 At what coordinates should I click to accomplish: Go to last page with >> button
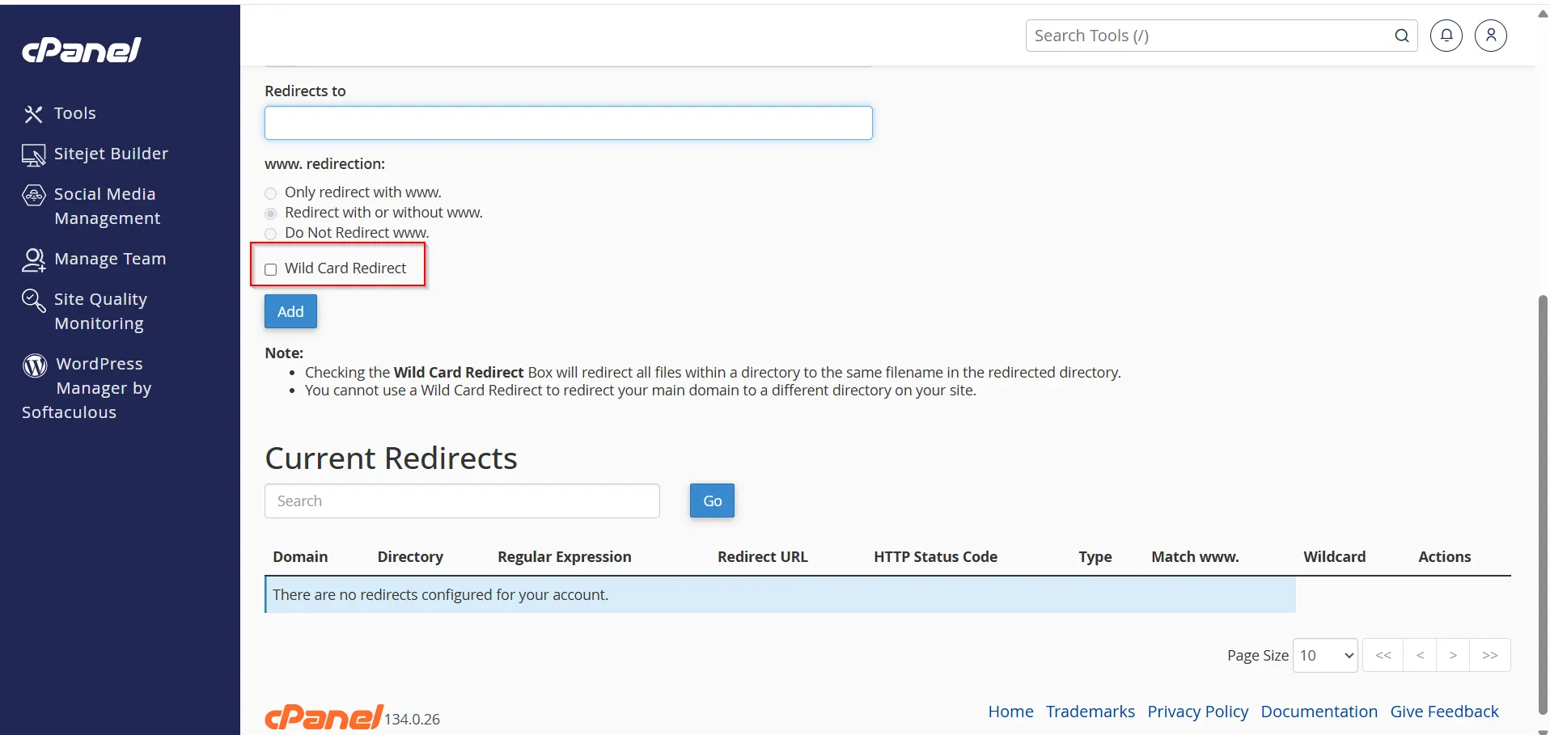(x=1490, y=655)
